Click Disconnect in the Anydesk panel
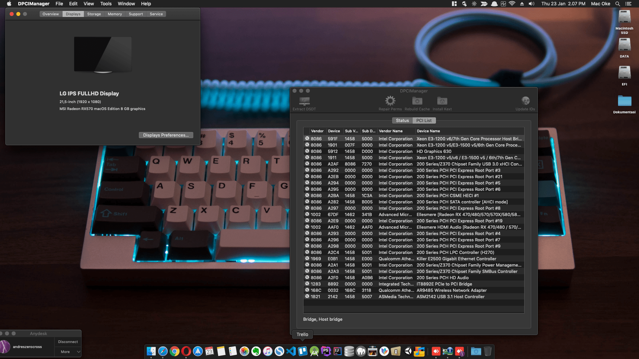Image resolution: width=639 pixels, height=359 pixels. coord(68,342)
